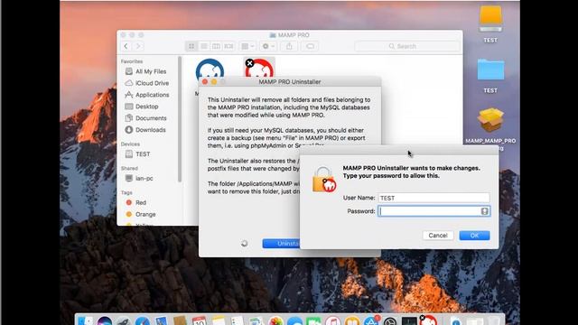Open Photos from the Dock
The height and width of the screenshot is (325, 578).
pyautogui.click(x=275, y=321)
